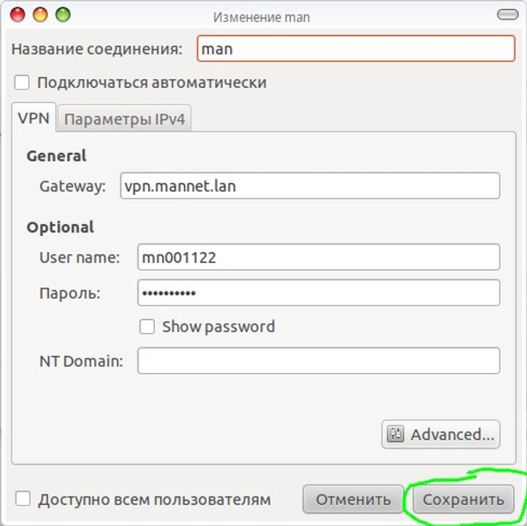This screenshot has width=527, height=526.
Task: Check 'Доступно всем пользователям' option
Action: (23, 499)
